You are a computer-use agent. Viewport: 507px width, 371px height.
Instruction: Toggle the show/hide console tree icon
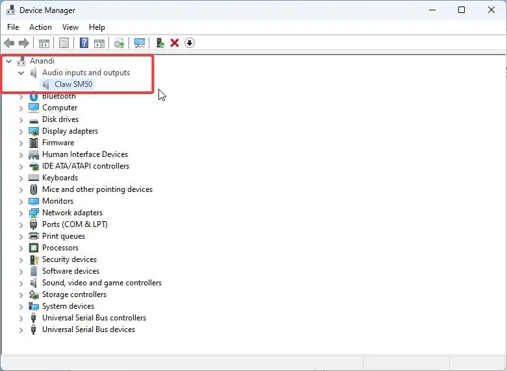(44, 43)
